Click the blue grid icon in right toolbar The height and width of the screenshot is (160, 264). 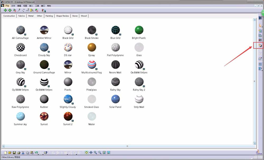tap(260, 64)
